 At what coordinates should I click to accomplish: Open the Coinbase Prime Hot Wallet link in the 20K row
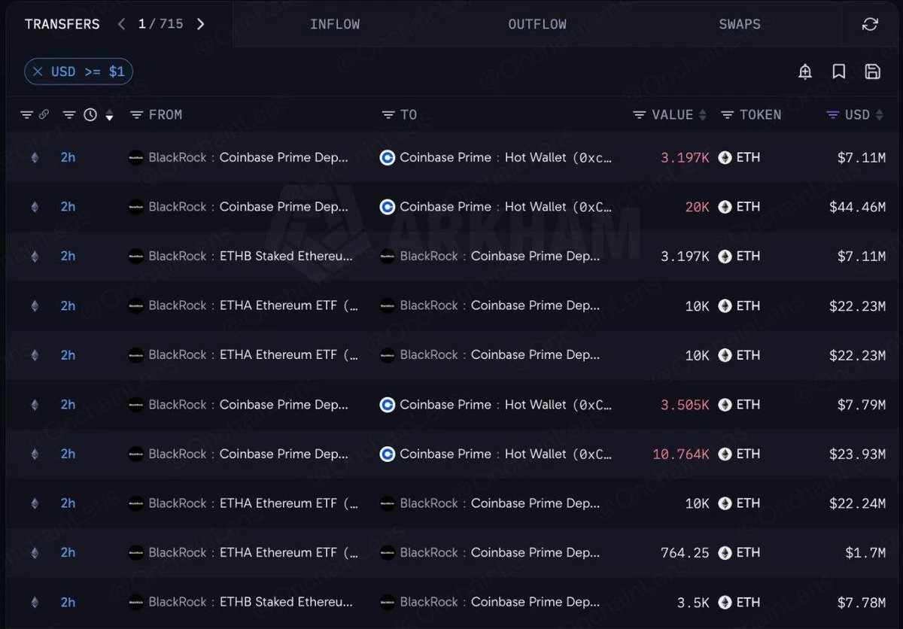[x=506, y=207]
